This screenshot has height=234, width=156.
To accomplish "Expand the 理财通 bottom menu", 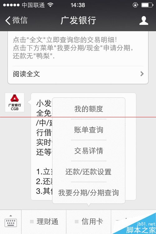I will (44, 222).
